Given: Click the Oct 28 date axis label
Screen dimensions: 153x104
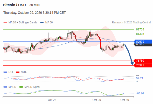Looking at the screenshot, I should 52,100.
